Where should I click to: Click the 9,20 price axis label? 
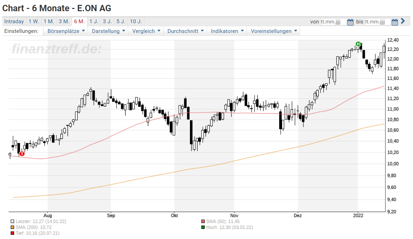(x=392, y=212)
